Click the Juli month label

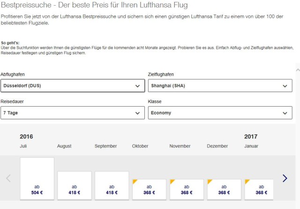point(23,146)
